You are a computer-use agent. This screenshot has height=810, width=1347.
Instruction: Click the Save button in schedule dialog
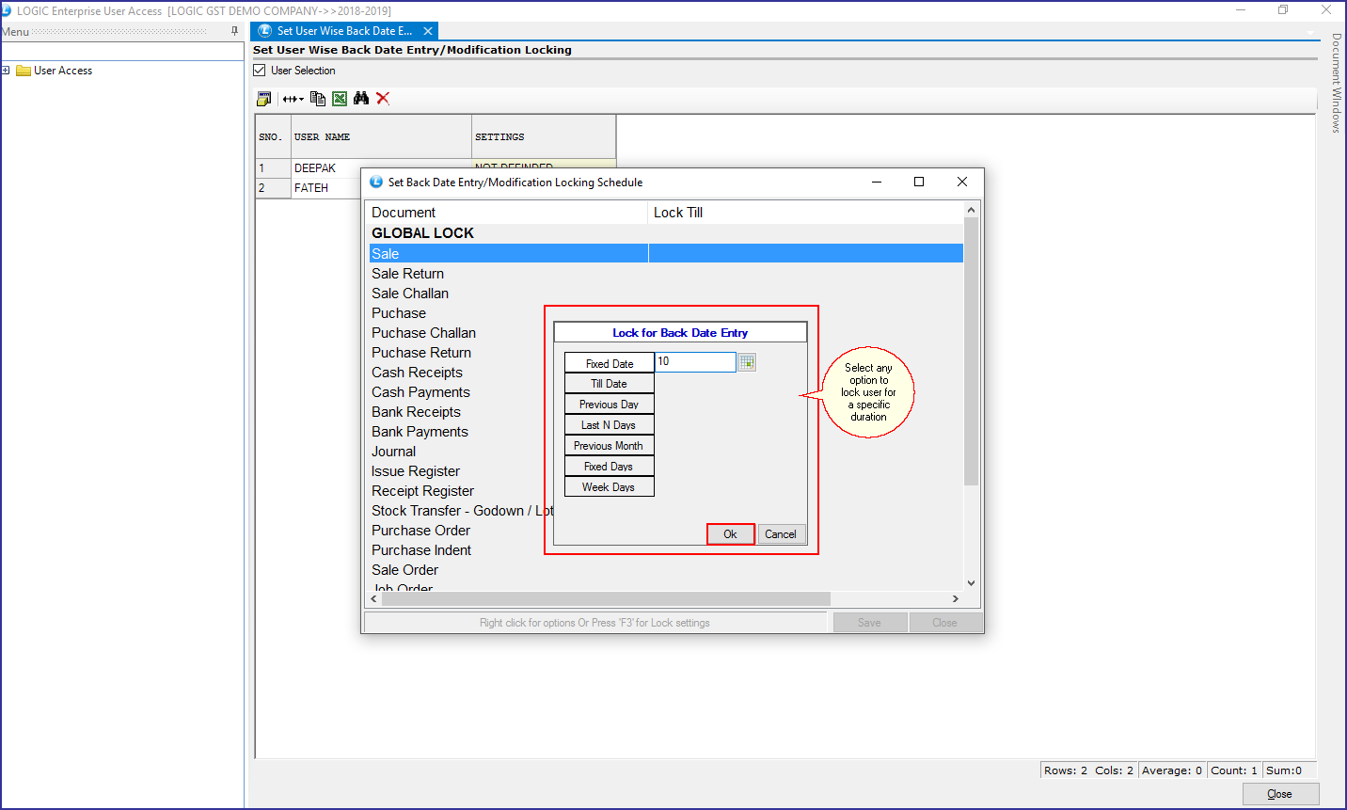[870, 623]
